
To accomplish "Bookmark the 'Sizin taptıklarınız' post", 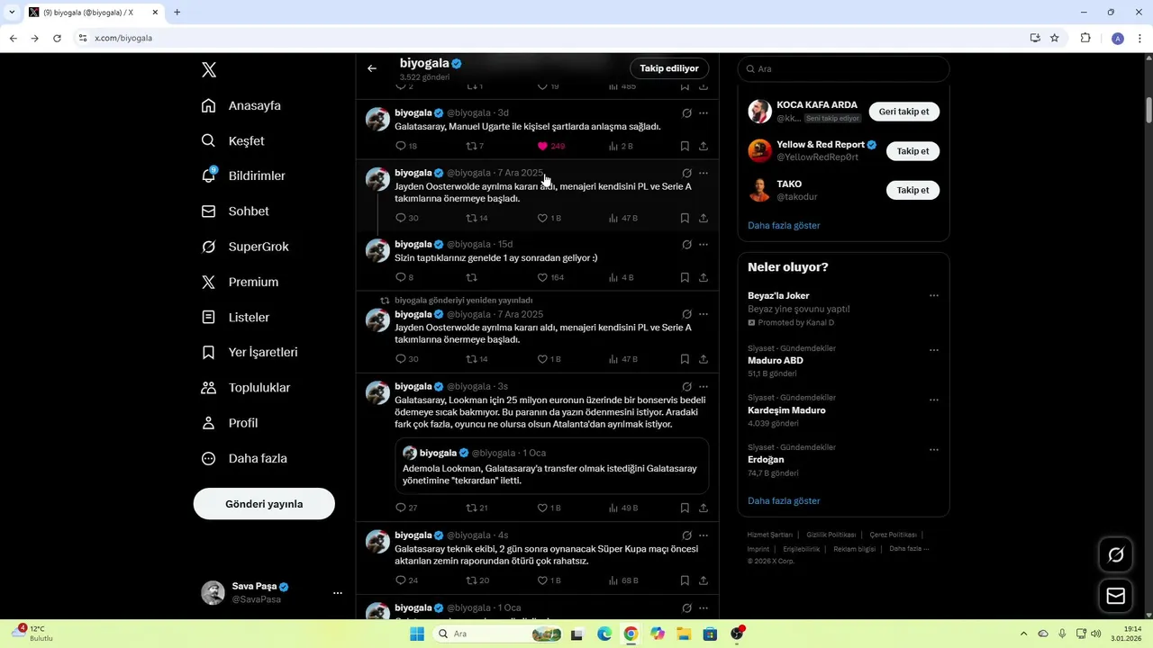I will tap(685, 277).
